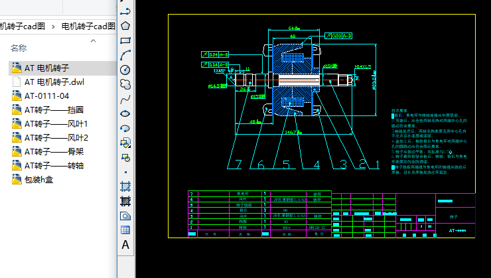Screen dimensions: 491x278
Task: Choose the Rectangle drawing tool
Action: pos(125,40)
